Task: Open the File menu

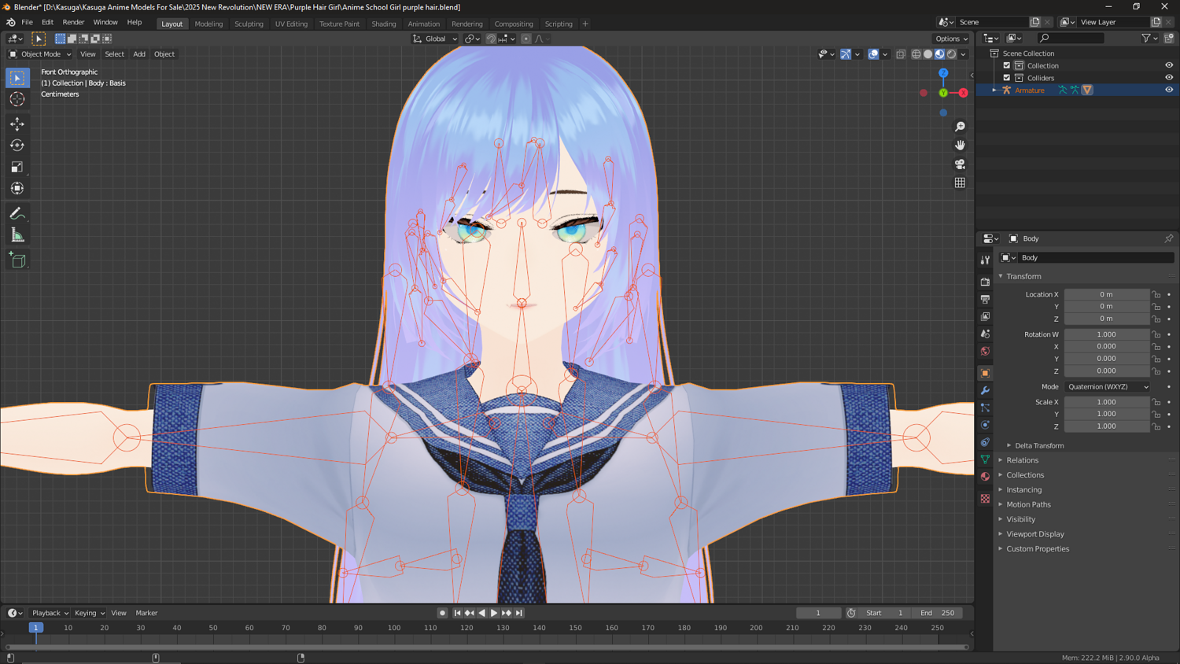Action: [27, 22]
